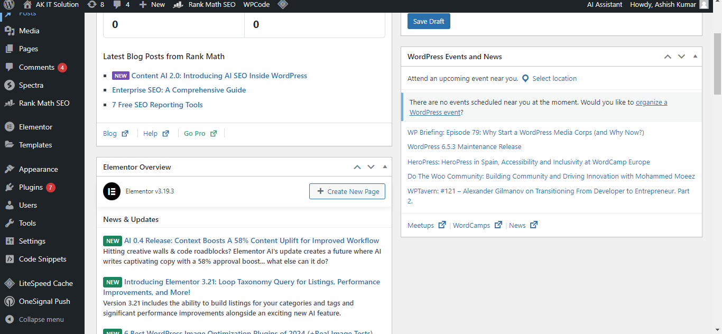This screenshot has width=722, height=334.
Task: Open the Meetups external link
Action: pyautogui.click(x=427, y=225)
